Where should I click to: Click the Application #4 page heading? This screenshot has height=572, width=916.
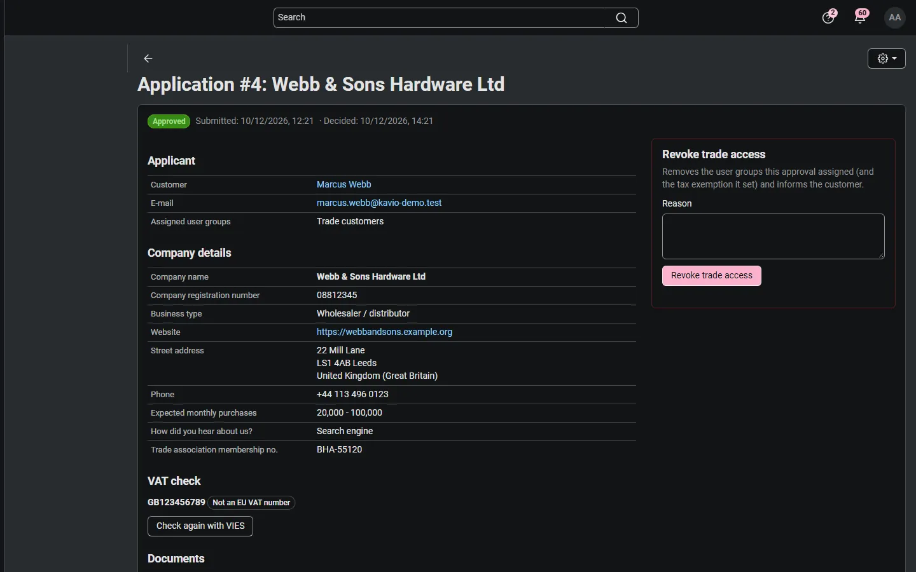click(321, 85)
